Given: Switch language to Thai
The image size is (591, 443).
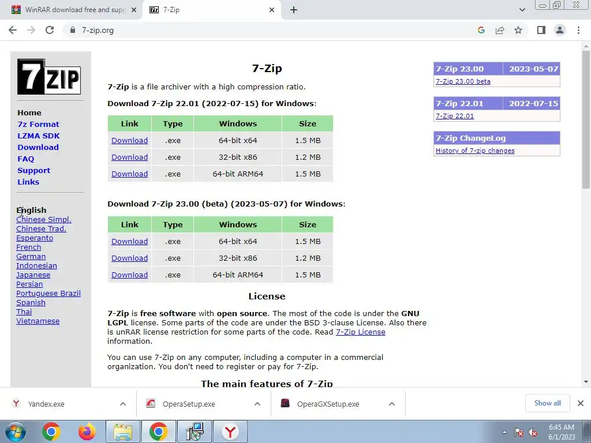Looking at the screenshot, I should click(24, 312).
